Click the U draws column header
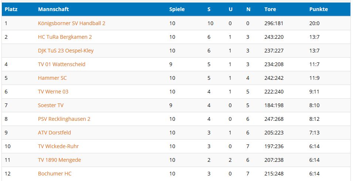This screenshot has height=181, width=353. (x=231, y=10)
